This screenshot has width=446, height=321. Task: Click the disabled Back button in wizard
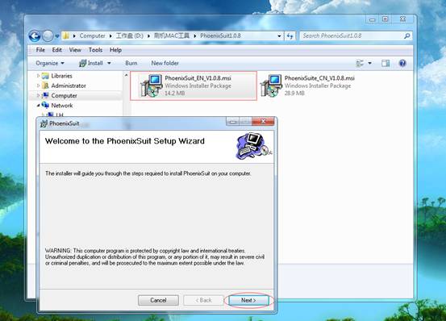[204, 300]
